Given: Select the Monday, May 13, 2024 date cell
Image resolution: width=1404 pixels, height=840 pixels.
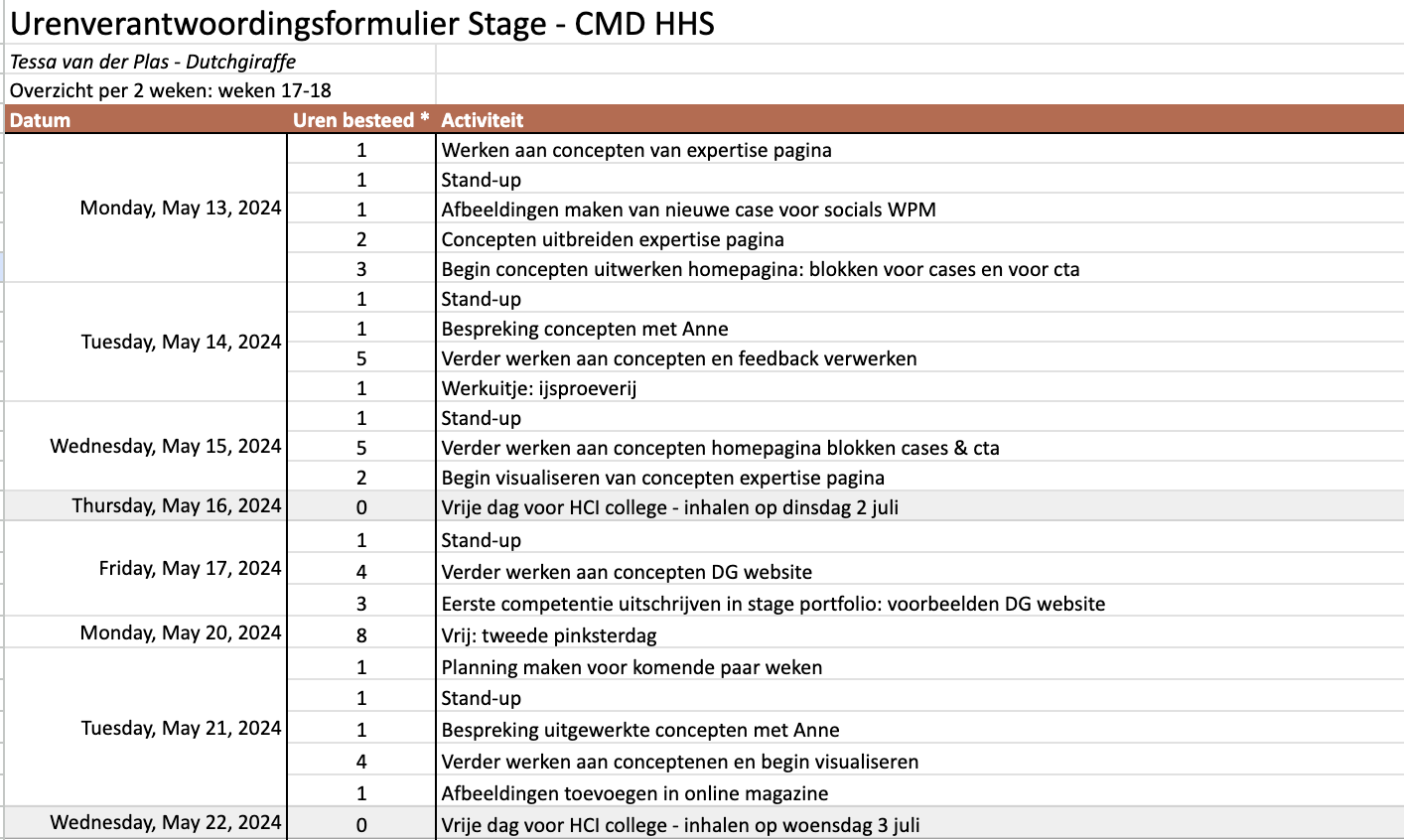Looking at the screenshot, I should [x=146, y=209].
